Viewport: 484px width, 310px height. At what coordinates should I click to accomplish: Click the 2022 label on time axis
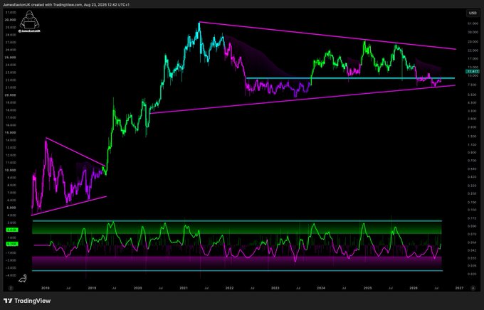click(229, 288)
